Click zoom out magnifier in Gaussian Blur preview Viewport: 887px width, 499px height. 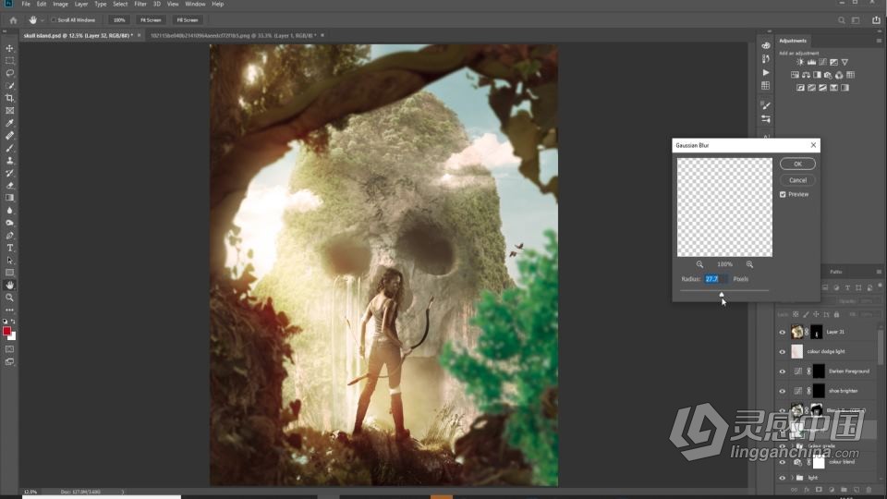[x=699, y=264]
